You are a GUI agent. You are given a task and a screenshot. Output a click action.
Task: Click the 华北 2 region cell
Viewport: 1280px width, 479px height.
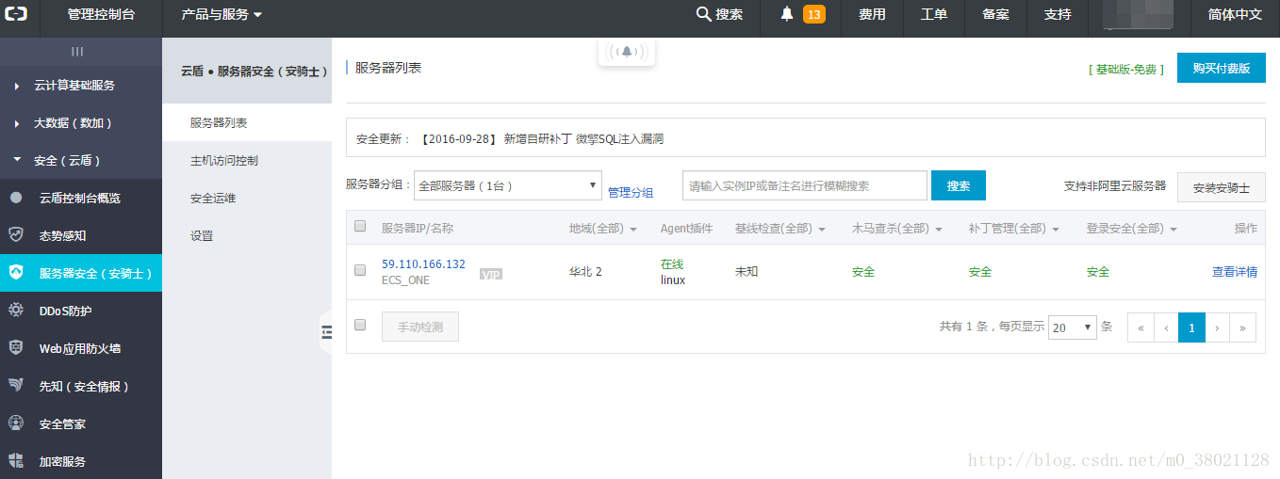click(x=585, y=272)
